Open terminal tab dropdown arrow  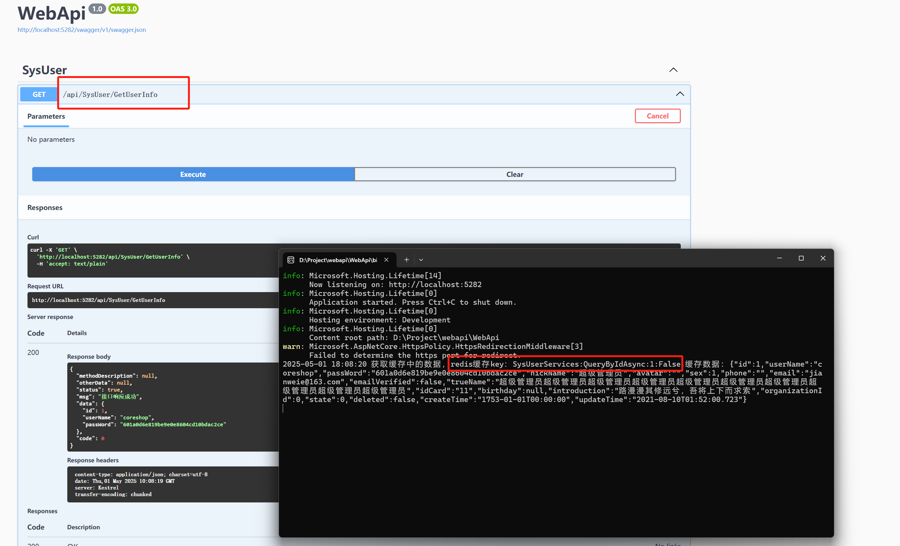tap(421, 260)
